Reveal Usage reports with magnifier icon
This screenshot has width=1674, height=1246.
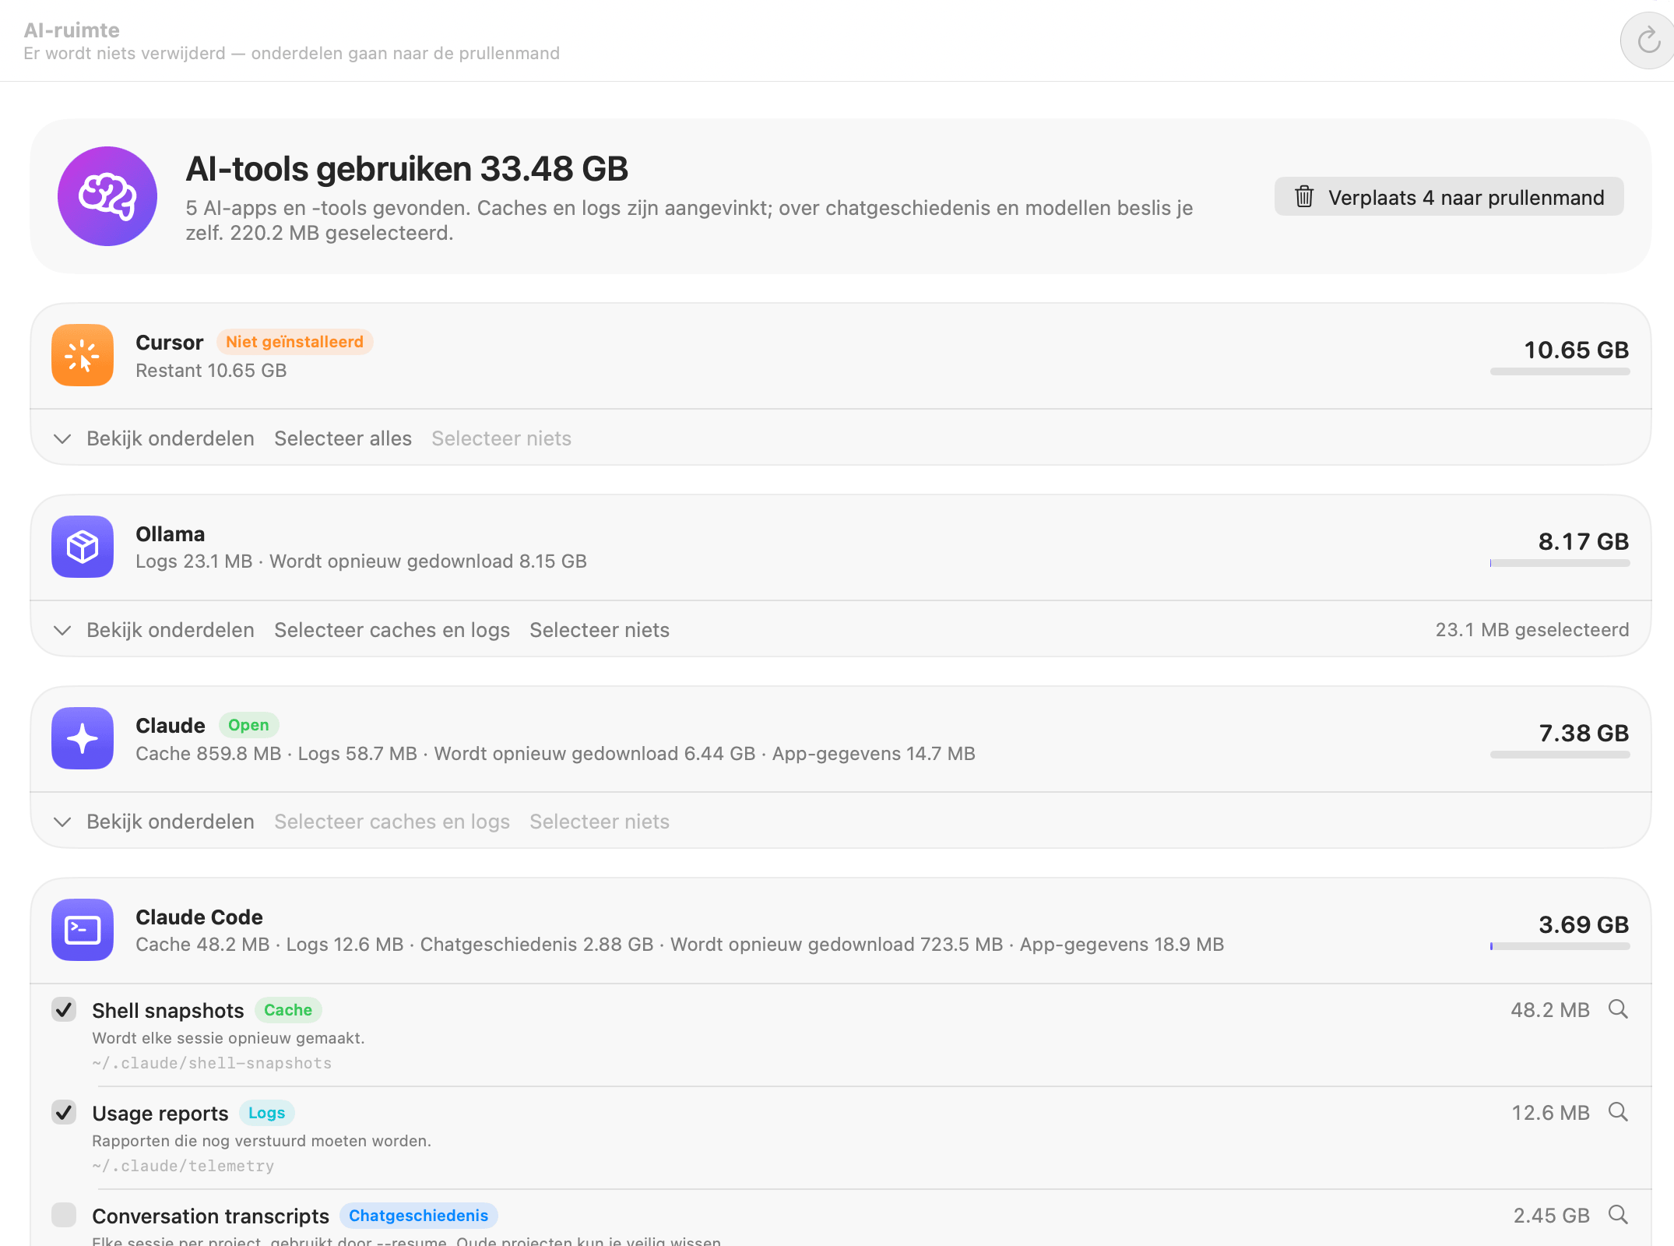pos(1619,1112)
